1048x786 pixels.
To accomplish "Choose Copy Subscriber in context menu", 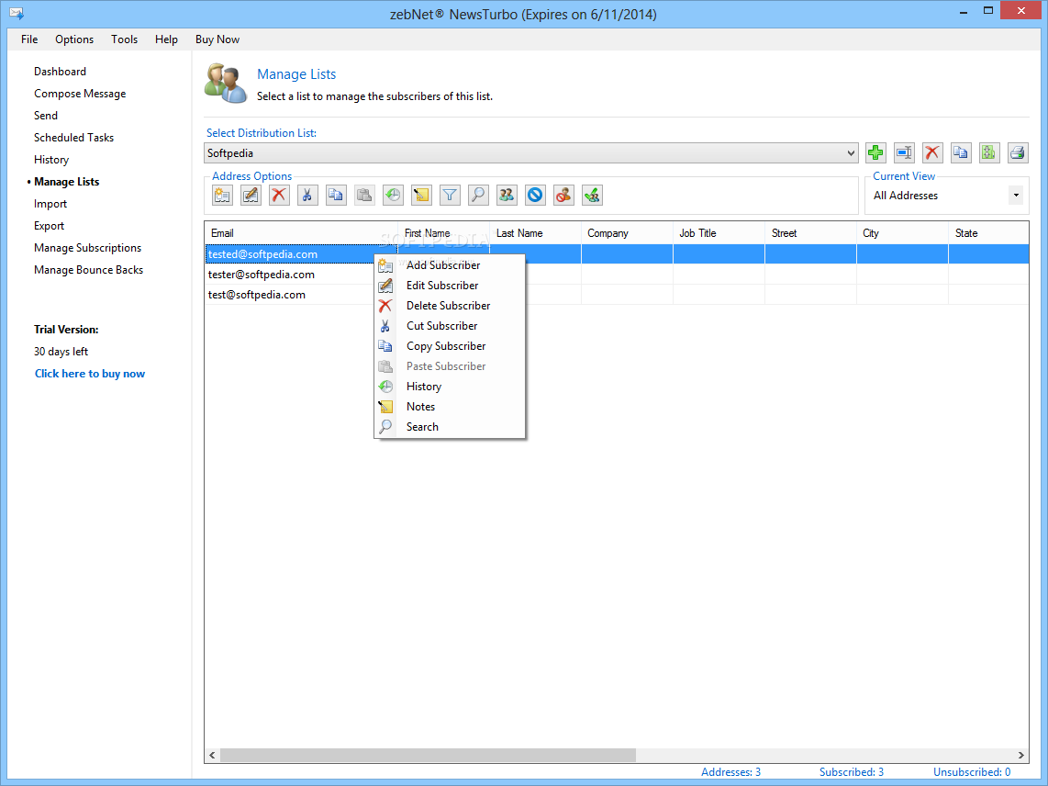I will point(449,346).
